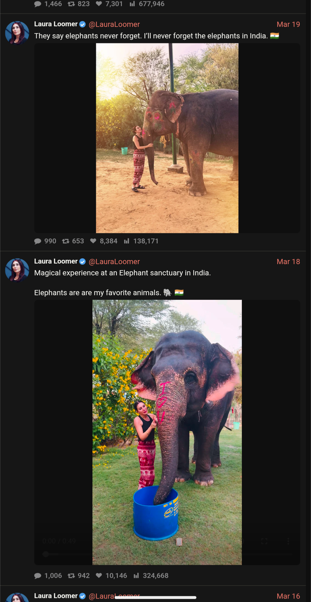Click Laura Loomer's avatar on Mar 19 tweet
Screen dimensions: 311x602
(17, 33)
